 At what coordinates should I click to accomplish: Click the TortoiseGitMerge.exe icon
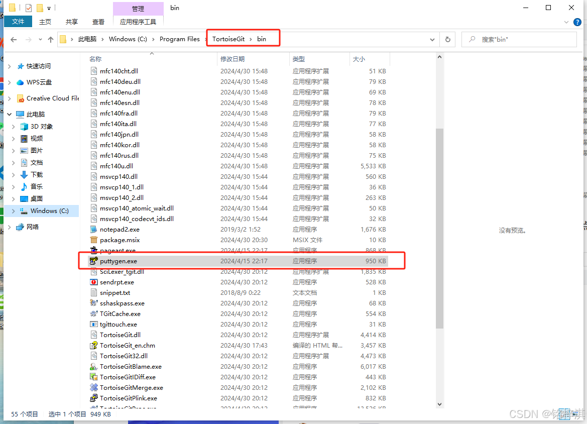[x=93, y=387]
